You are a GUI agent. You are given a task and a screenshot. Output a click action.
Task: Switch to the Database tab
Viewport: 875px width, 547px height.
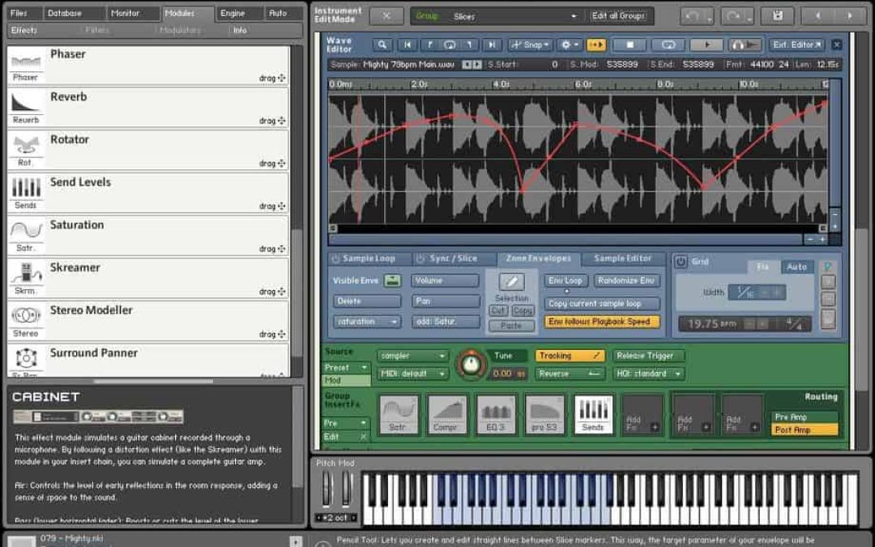(75, 14)
